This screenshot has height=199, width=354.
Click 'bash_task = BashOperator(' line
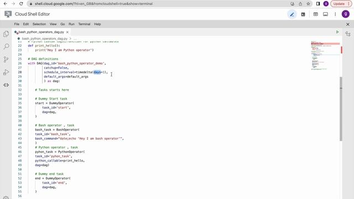tap(57, 130)
